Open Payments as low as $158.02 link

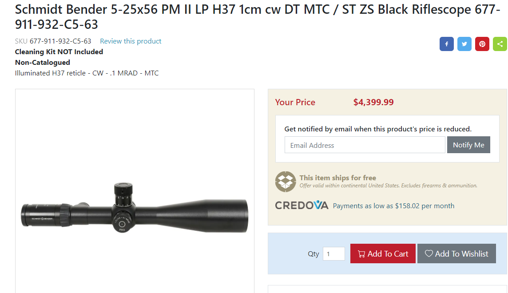pyautogui.click(x=393, y=206)
